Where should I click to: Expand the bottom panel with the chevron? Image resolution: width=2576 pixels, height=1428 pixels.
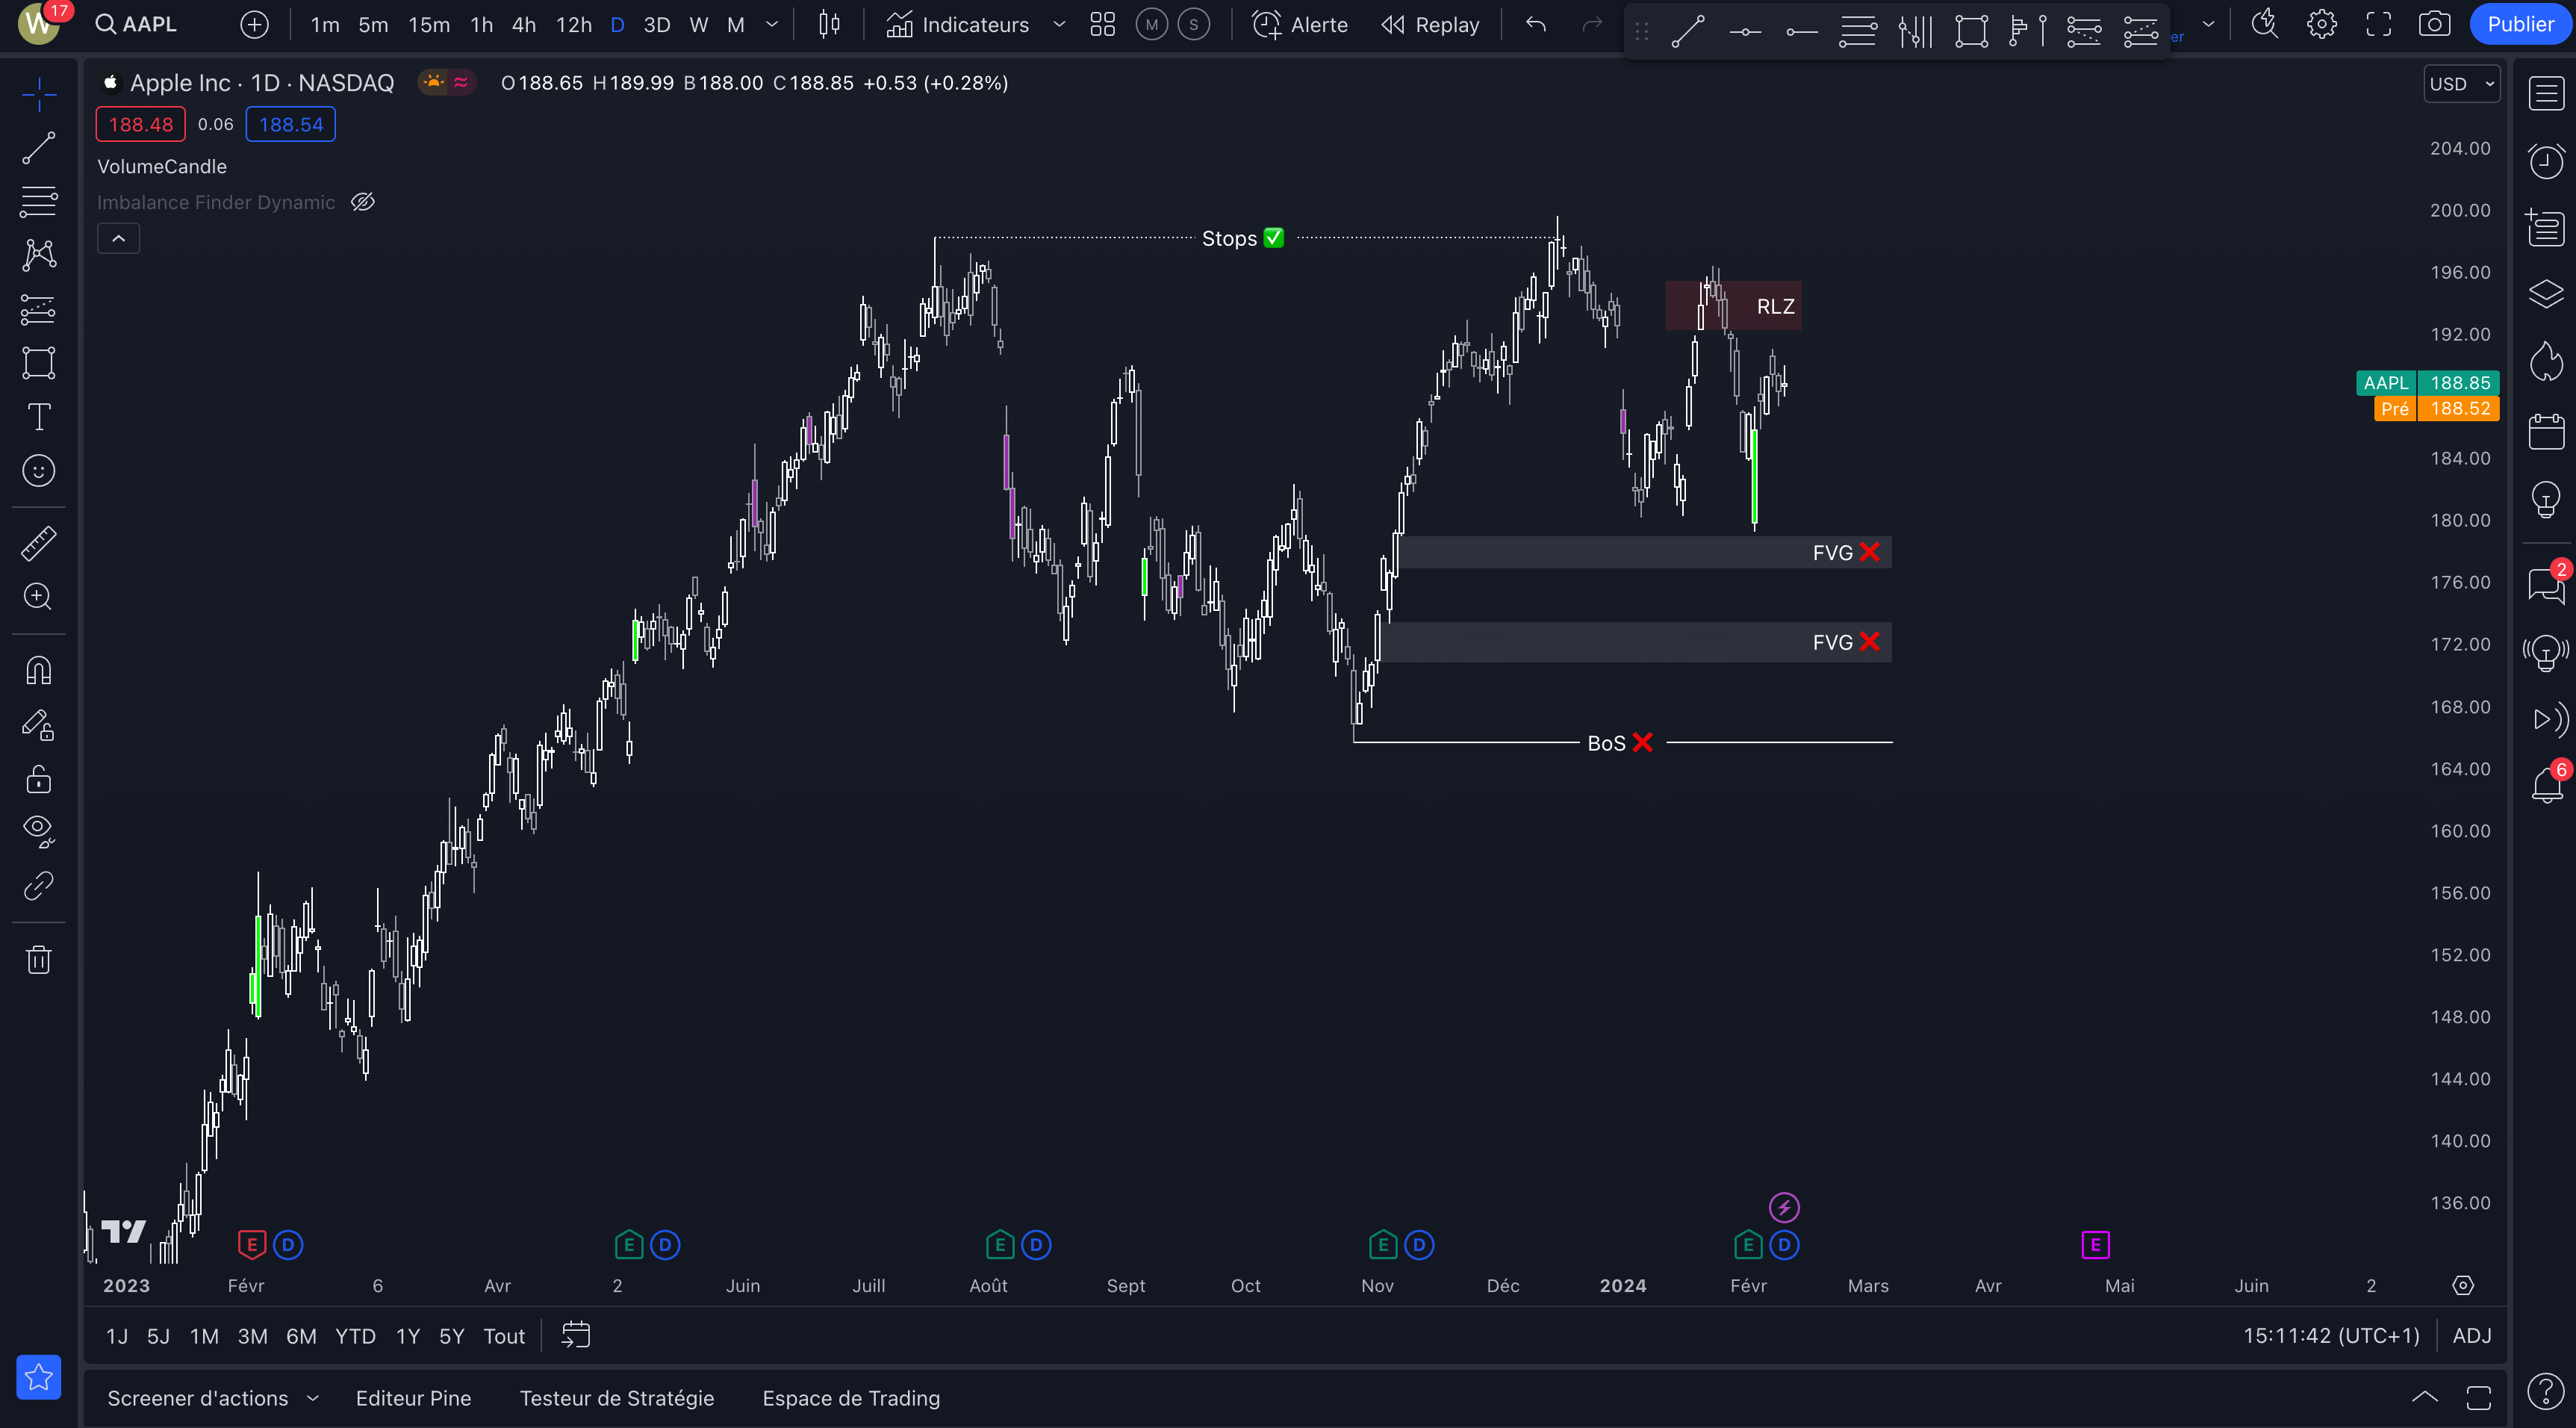pos(2424,1397)
